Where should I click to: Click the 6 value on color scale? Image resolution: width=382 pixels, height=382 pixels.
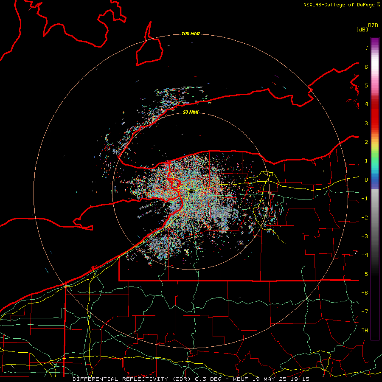coord(366,67)
